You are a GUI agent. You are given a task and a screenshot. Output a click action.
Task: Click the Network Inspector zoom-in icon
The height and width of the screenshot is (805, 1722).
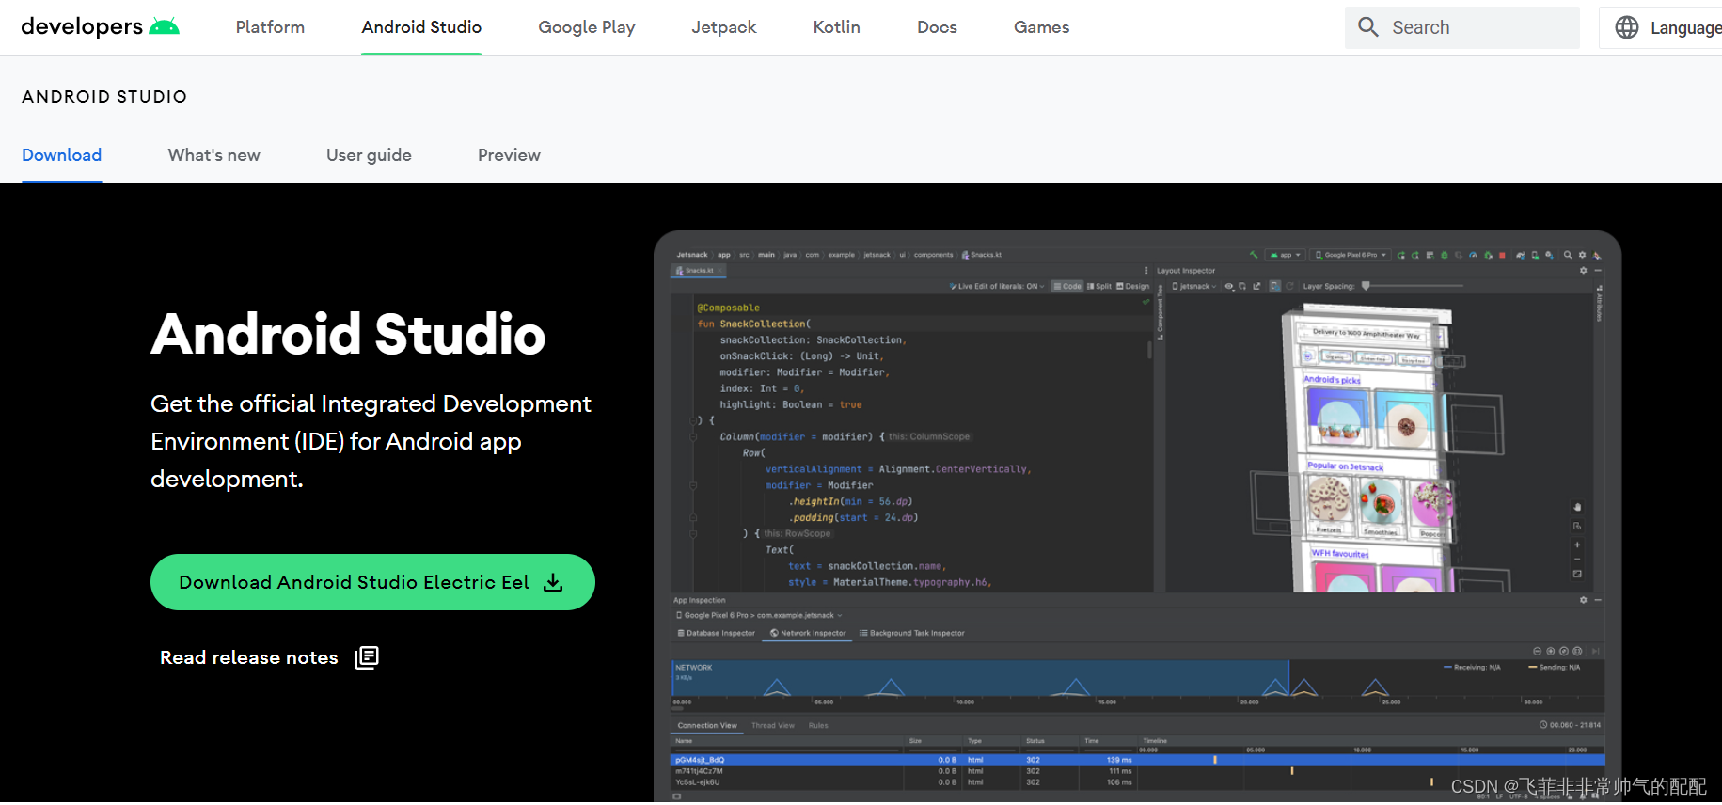click(x=1550, y=651)
